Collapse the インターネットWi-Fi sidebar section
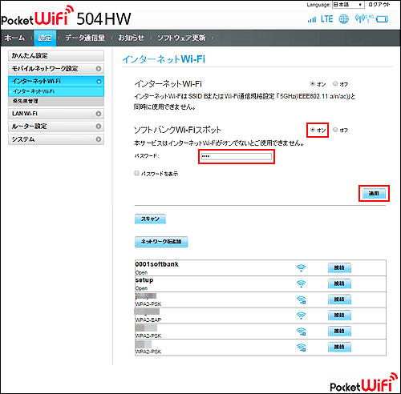The width and height of the screenshot is (401, 394). pos(56,81)
